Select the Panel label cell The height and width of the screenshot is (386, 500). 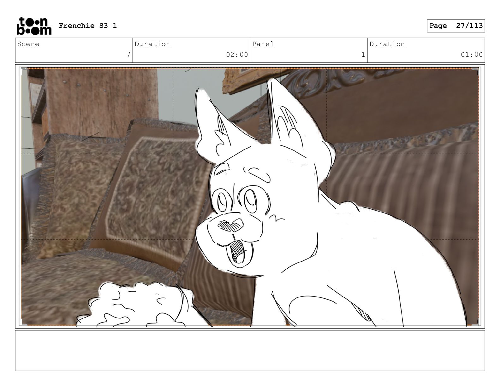(x=309, y=50)
